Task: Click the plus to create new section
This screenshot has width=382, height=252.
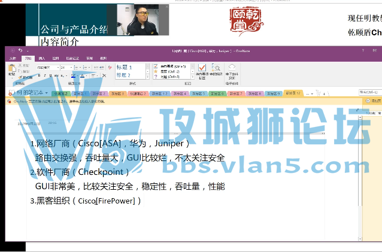Action: tap(324, 94)
